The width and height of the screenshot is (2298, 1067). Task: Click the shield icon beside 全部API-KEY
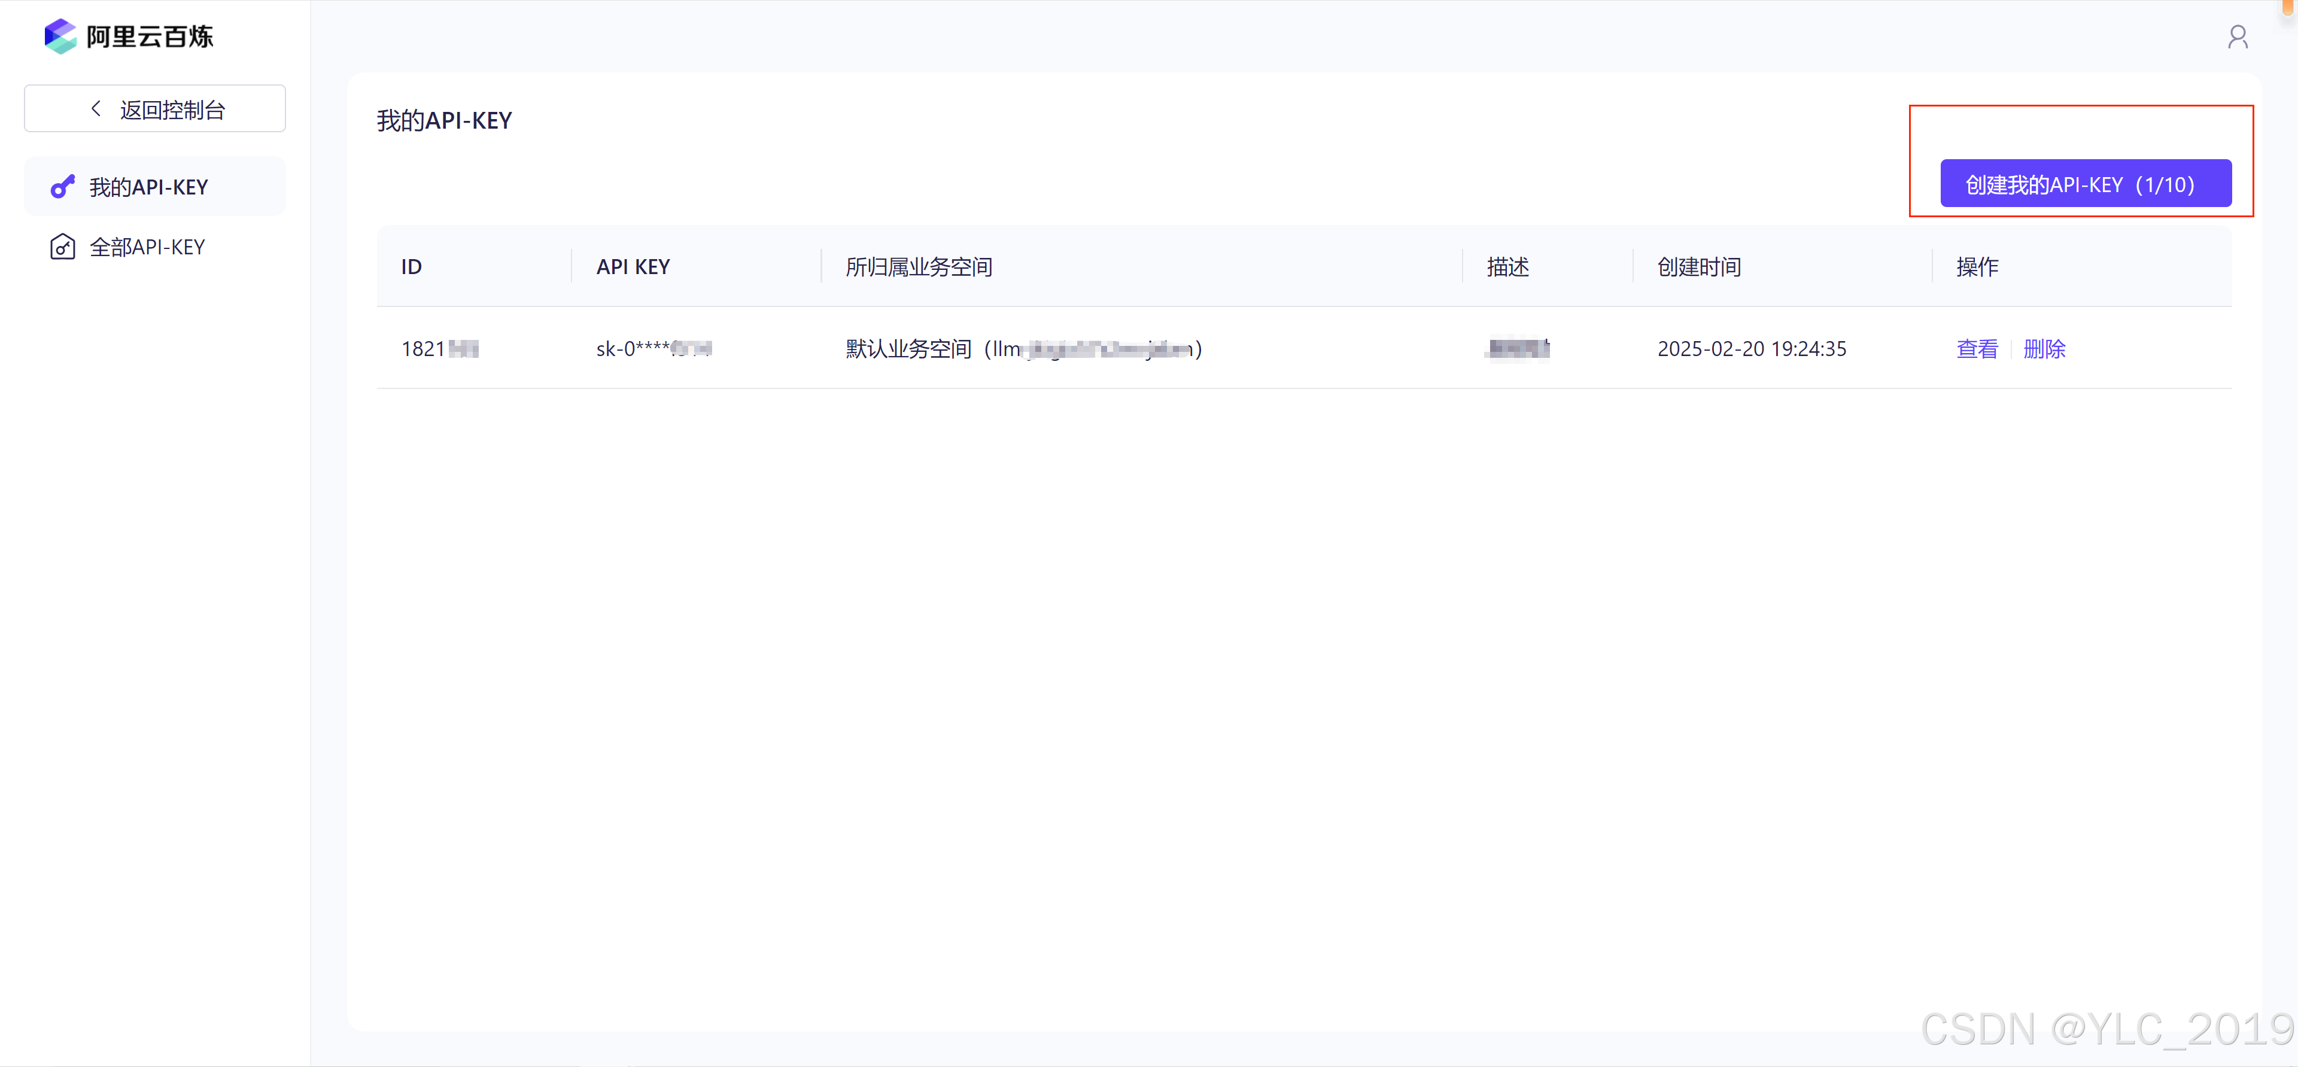tap(62, 247)
